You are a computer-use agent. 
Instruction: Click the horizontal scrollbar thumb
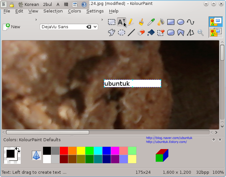point(47,132)
